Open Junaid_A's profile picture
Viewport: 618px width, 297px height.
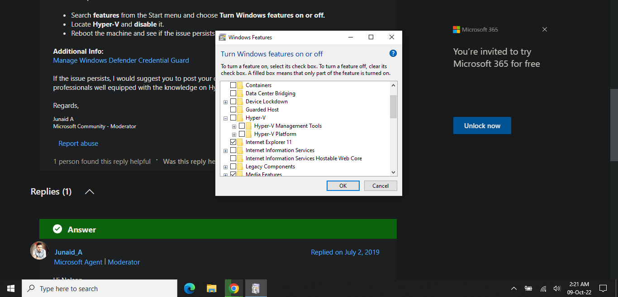[x=39, y=251]
